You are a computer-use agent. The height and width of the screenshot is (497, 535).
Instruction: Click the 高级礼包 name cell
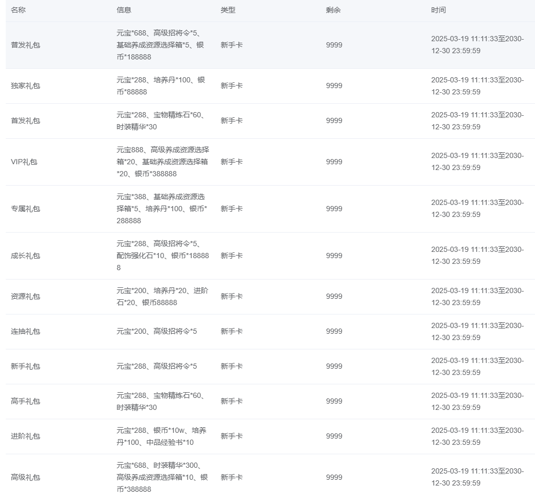tap(26, 477)
